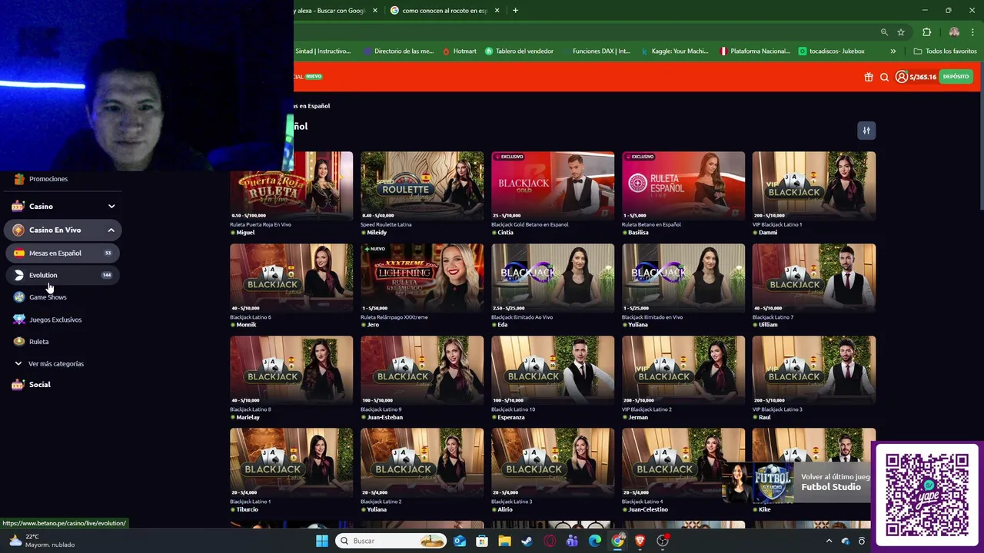Open the Windows Start menu
The height and width of the screenshot is (553, 984).
point(322,541)
